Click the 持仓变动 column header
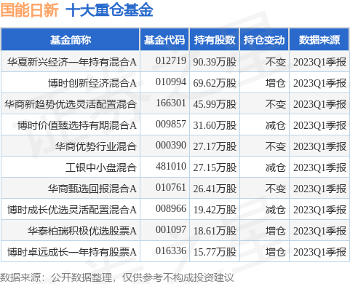Screen dimensions: 350x284 coord(264,39)
